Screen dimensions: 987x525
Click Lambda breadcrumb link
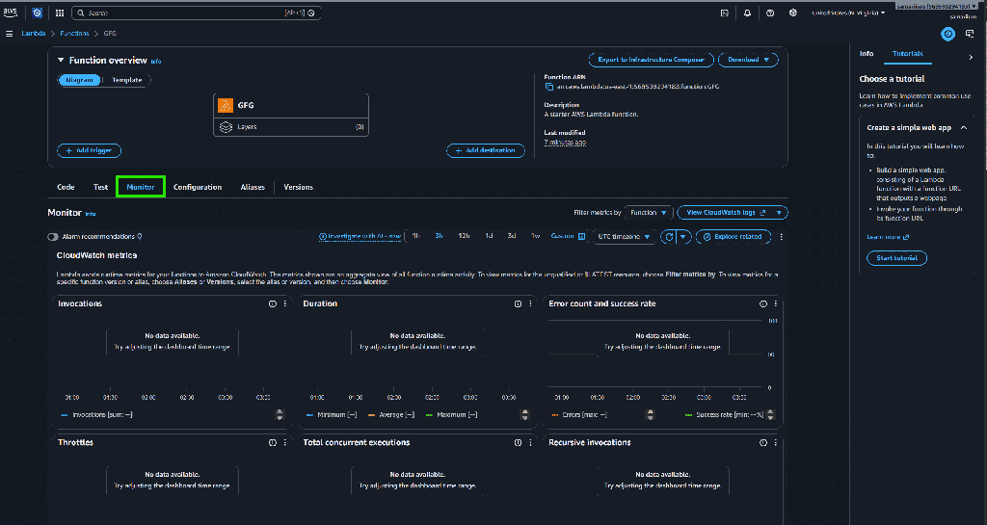coord(34,34)
